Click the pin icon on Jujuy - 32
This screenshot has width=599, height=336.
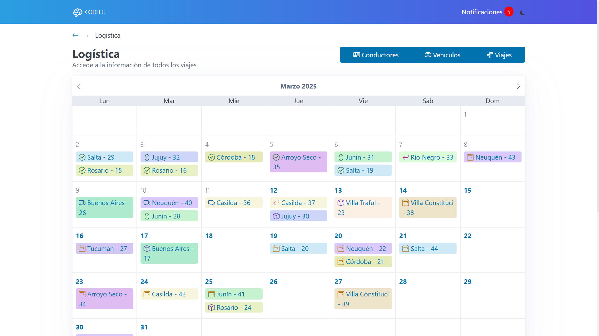(147, 157)
